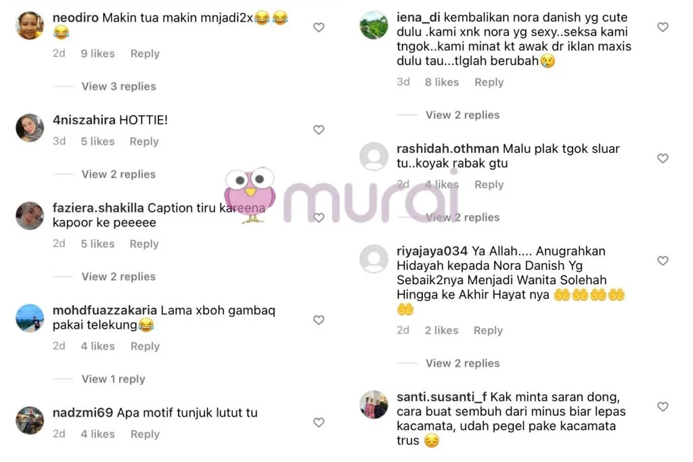Heart riyajaya034's prayer comment
This screenshot has height=462, width=693.
pyautogui.click(x=663, y=261)
